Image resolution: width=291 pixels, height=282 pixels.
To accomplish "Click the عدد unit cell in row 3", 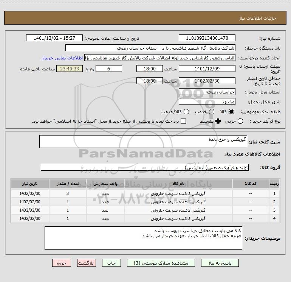I will 105,210.
